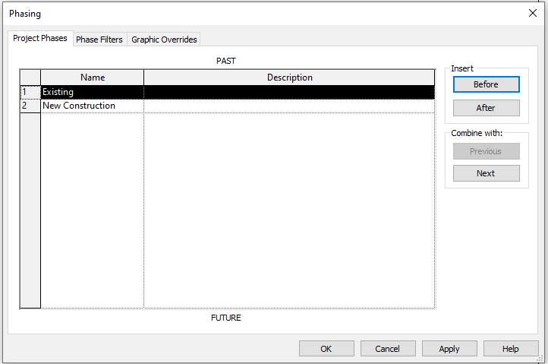Open the Graphic Overrides tab

click(164, 40)
